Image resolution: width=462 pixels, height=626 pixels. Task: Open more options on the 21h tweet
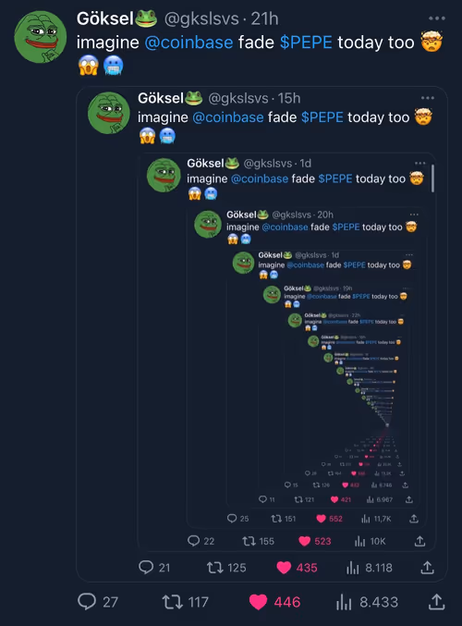click(x=437, y=18)
